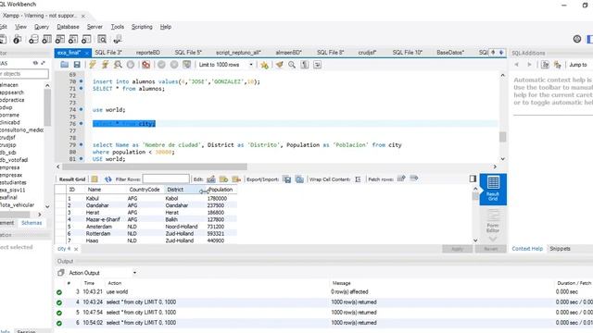
Task: Switch to the Schemas tab in navigator
Action: point(32,223)
